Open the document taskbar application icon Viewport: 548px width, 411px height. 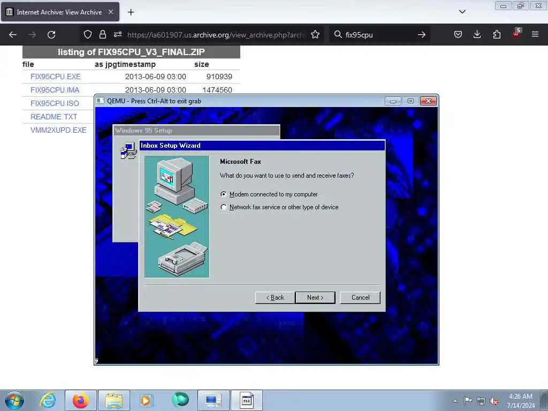246,400
